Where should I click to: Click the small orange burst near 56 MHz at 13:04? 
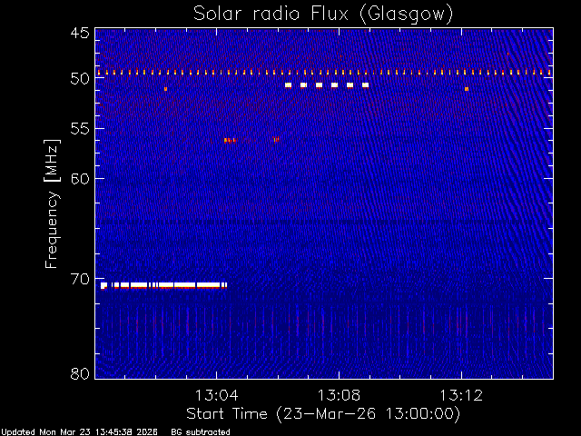pos(230,140)
